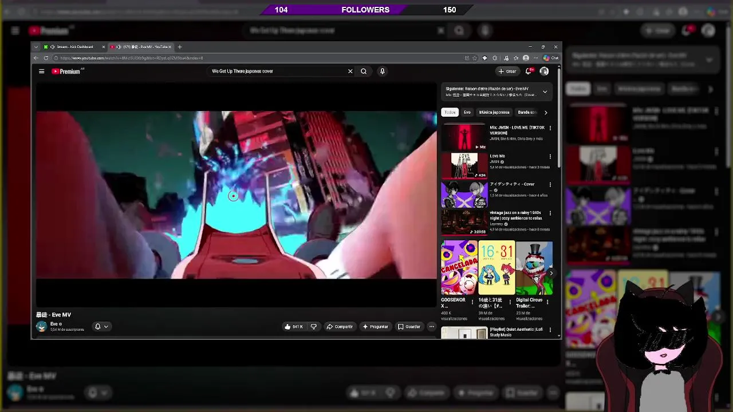Open Eve channel avatar
The height and width of the screenshot is (412, 733).
click(x=41, y=326)
